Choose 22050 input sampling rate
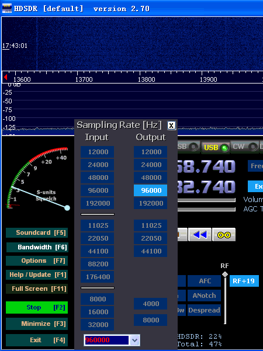263x351 pixels. click(97, 238)
